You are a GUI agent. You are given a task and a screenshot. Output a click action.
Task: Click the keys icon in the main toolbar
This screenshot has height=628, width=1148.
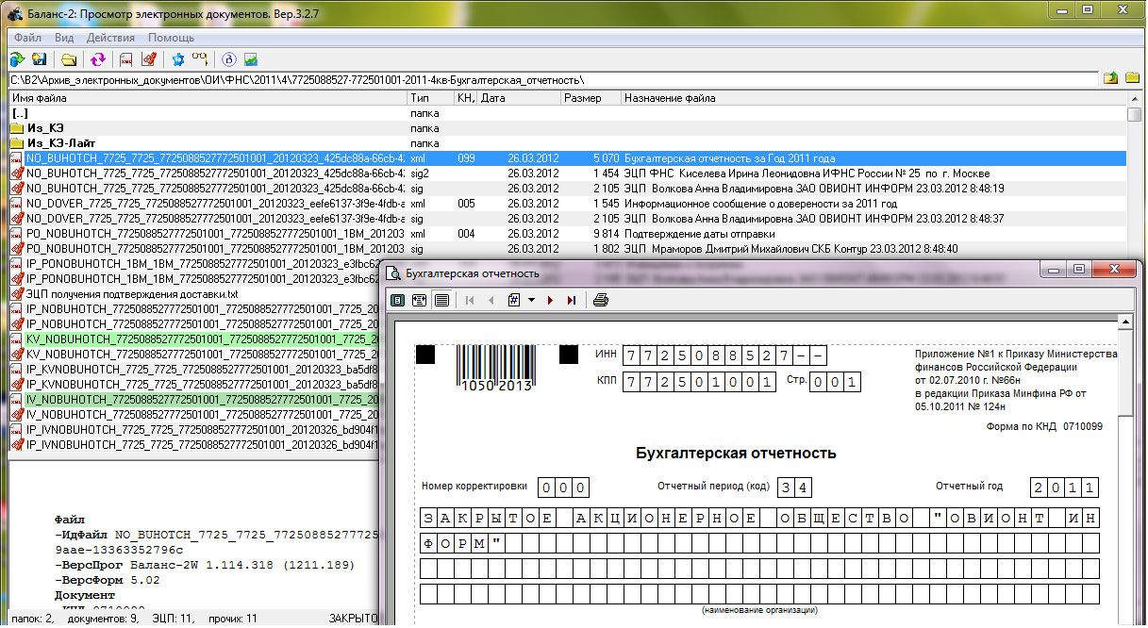tap(199, 59)
